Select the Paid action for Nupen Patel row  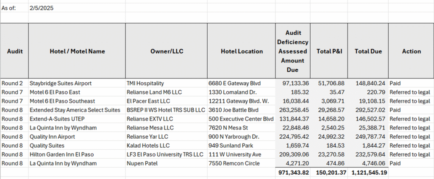pyautogui.click(x=411, y=163)
